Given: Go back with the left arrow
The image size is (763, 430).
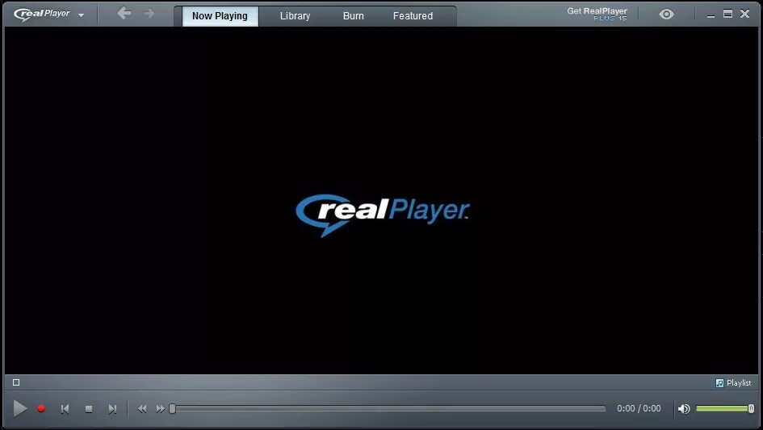Looking at the screenshot, I should 124,13.
